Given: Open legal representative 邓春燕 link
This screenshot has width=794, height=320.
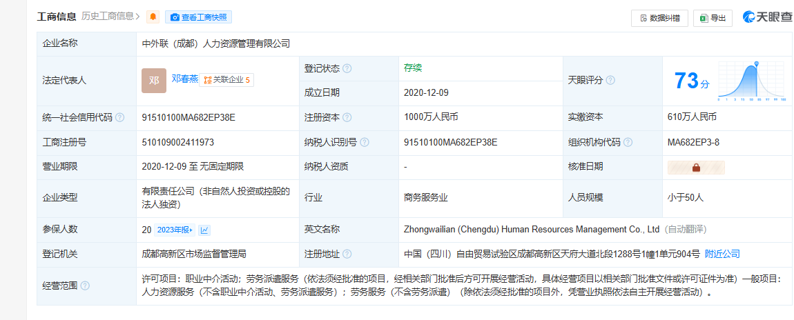Looking at the screenshot, I should pos(185,79).
